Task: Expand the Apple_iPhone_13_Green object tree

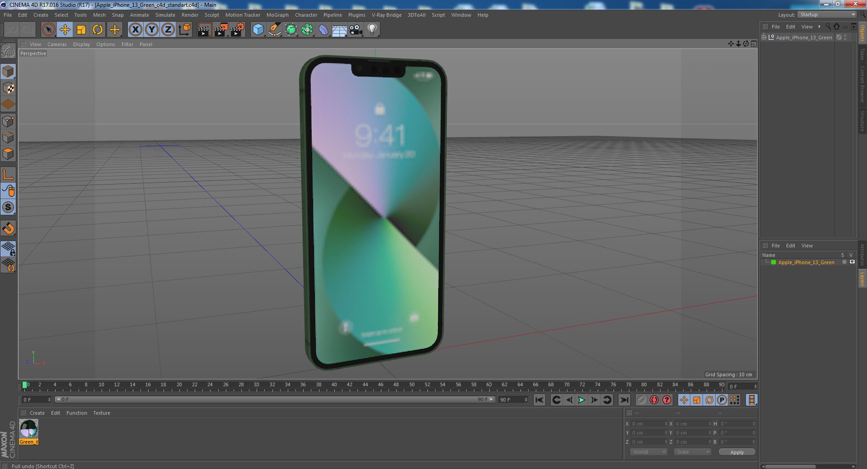Action: coord(764,37)
